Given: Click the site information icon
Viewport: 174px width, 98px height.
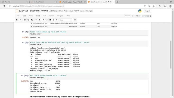Looking at the screenshot, I should [10, 6].
